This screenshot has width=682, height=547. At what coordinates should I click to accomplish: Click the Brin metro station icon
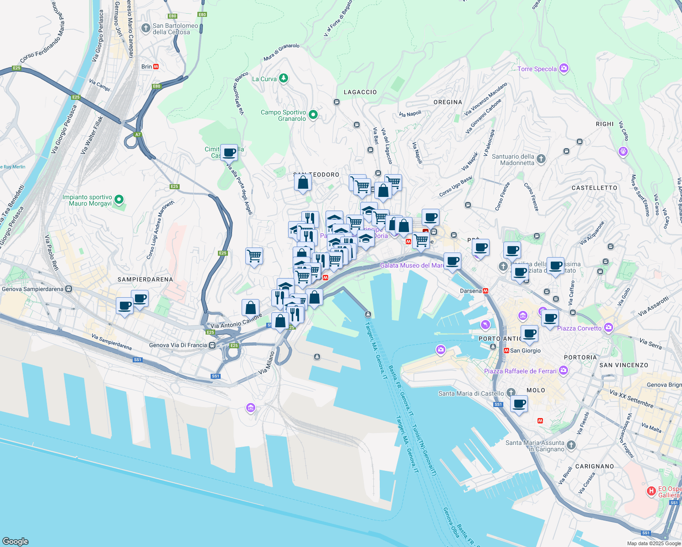click(157, 67)
